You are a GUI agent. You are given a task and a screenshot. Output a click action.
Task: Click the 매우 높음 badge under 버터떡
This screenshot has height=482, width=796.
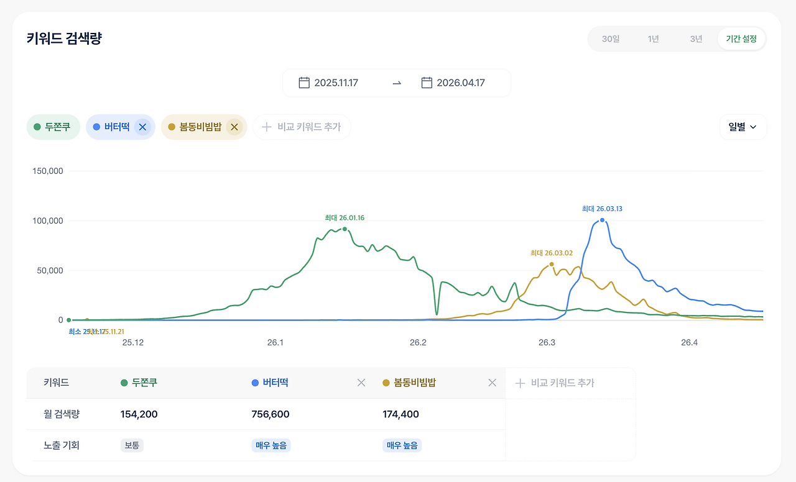click(271, 445)
